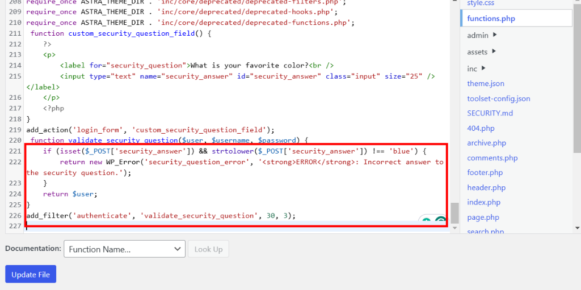Viewport: 581px width, 290px height.
Task: Click the 'deprecated-functions.php' require line 210
Action: pos(191,23)
